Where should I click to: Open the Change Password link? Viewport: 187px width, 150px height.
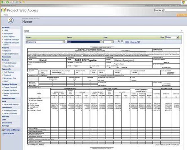point(10,87)
